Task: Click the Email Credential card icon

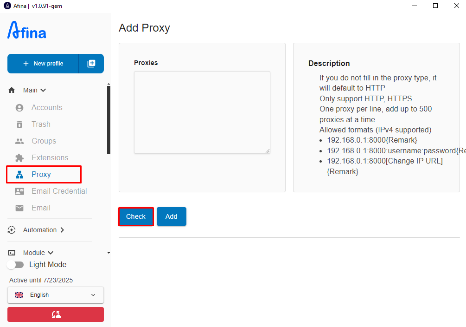Action: [x=19, y=191]
